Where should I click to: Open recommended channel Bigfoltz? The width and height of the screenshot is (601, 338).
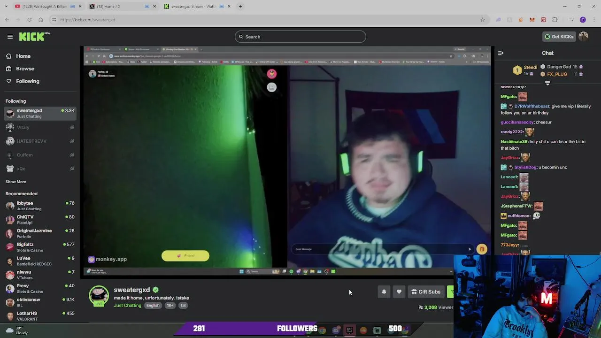pyautogui.click(x=40, y=247)
